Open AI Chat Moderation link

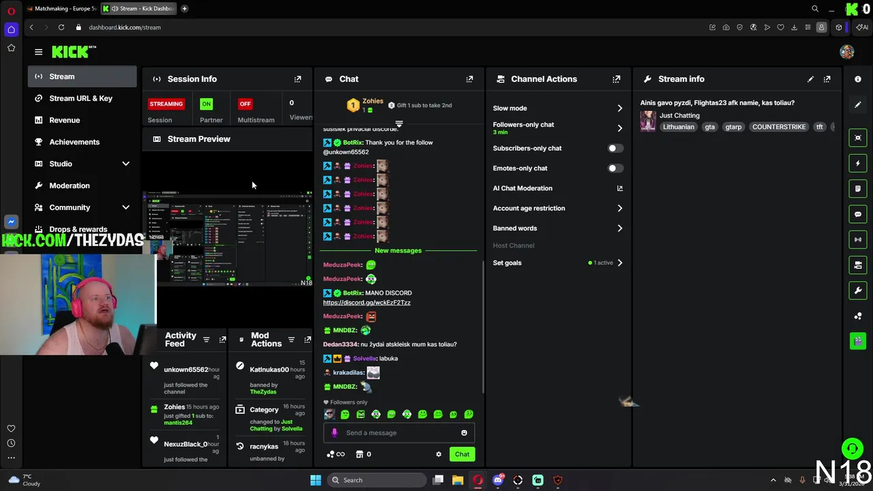(x=557, y=188)
